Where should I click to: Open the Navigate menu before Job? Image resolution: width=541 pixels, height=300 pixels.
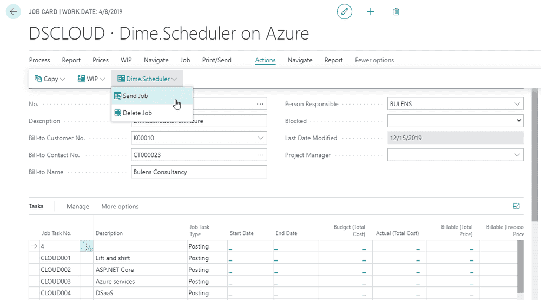tap(156, 60)
